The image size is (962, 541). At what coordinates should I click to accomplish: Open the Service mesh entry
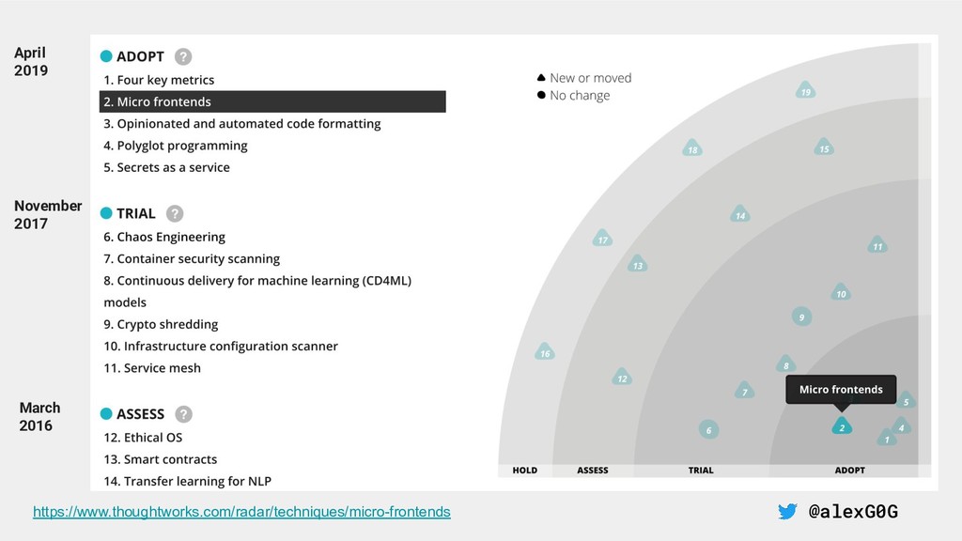152,368
